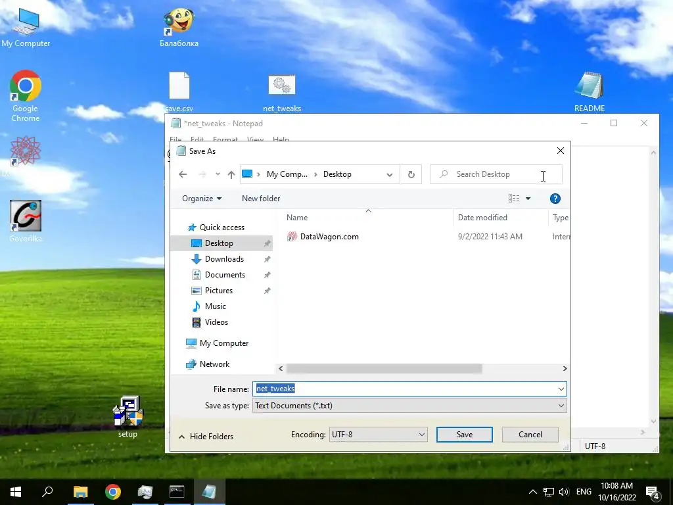673x505 pixels.
Task: Click the Save button
Action: pos(465,435)
